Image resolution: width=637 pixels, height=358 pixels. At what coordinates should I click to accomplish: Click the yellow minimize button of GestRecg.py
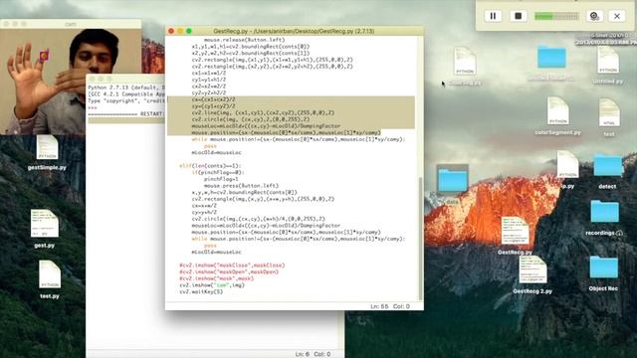coord(180,31)
